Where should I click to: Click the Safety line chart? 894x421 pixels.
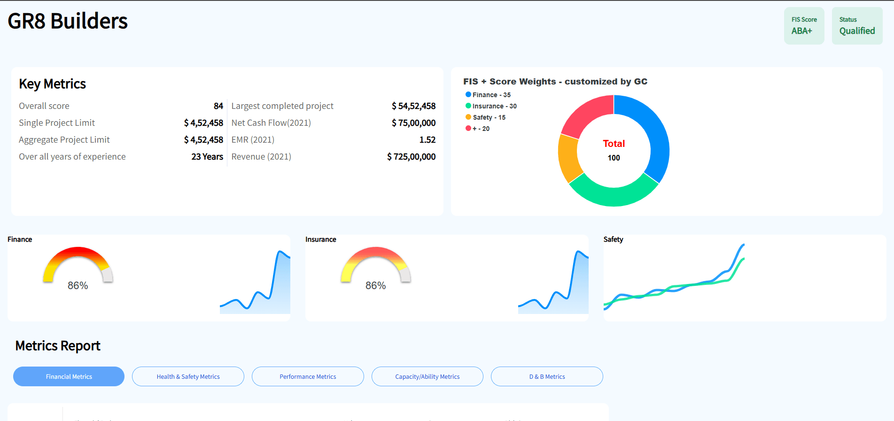coord(674,277)
